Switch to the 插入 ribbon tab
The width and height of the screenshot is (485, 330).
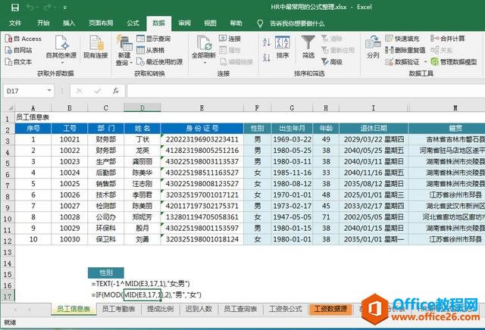(x=69, y=23)
